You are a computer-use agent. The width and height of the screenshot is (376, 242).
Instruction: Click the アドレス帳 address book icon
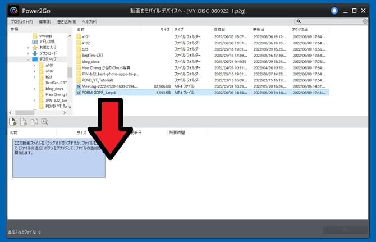pos(35,42)
